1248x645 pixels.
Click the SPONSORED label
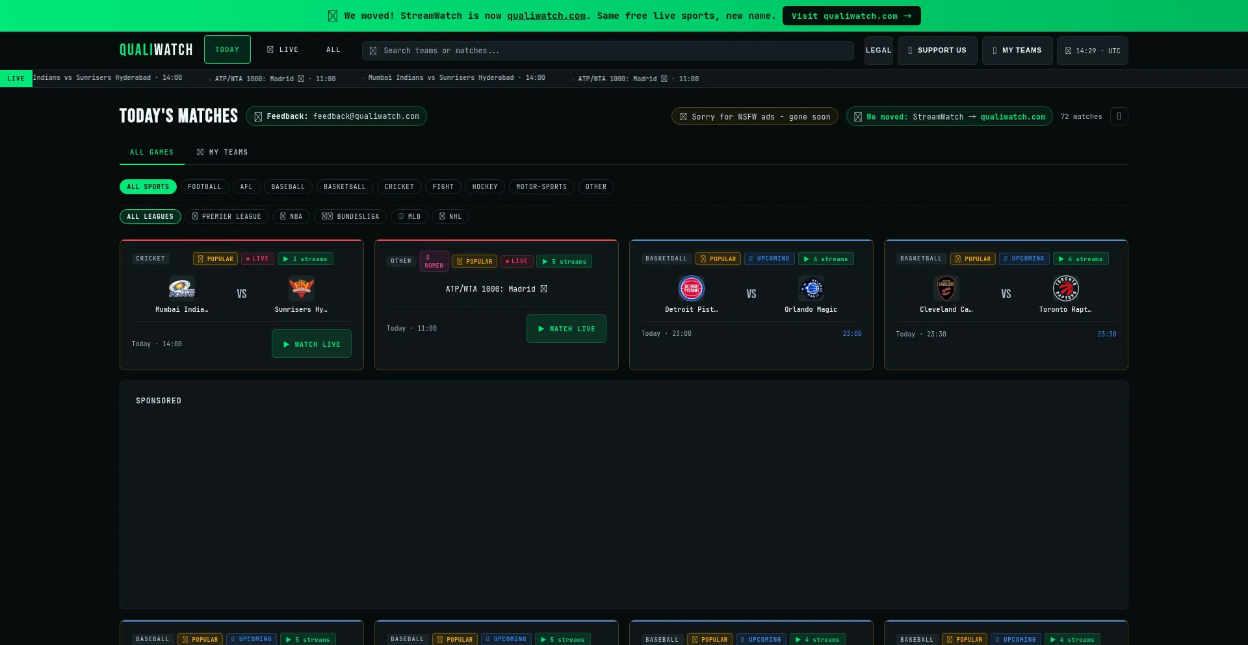159,401
